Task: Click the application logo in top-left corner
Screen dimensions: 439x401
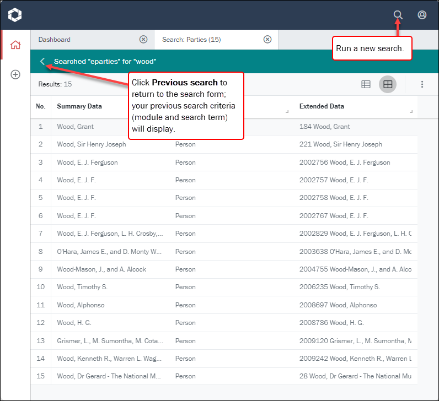Action: [x=15, y=15]
